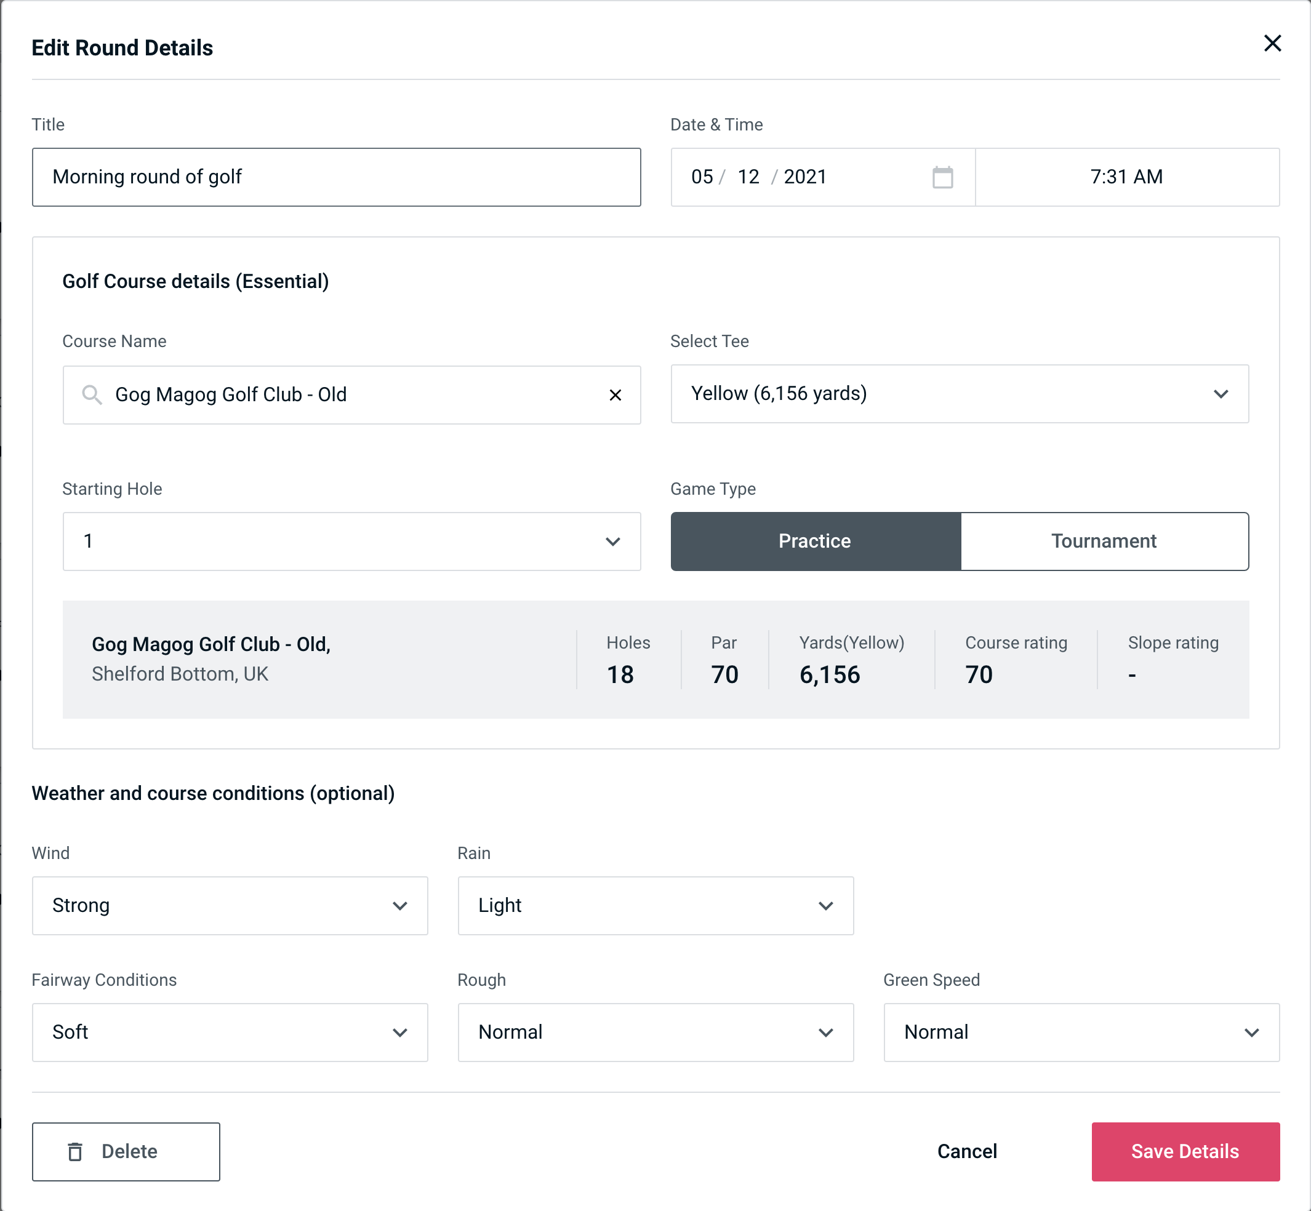Click Save Details to confirm round
Screen dimensions: 1311x1211
coord(1184,1152)
